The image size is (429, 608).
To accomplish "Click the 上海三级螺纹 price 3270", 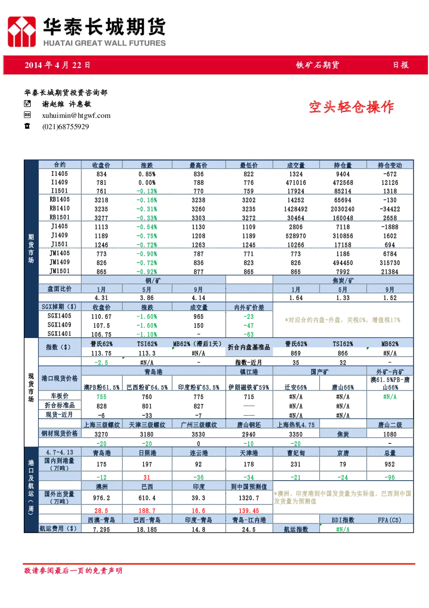I will pos(101,434).
